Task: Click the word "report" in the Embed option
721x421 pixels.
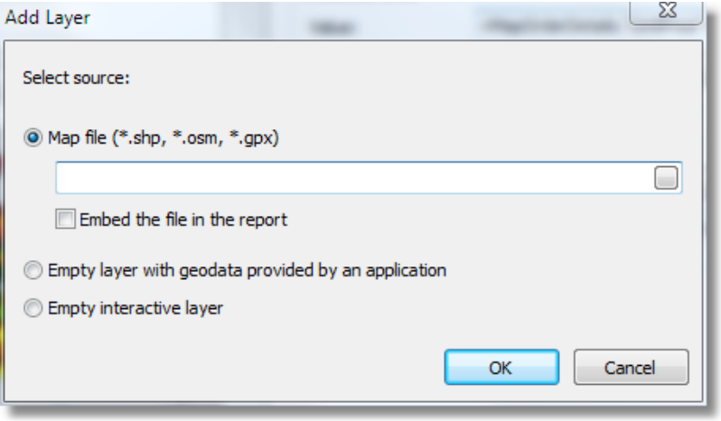Action: point(265,219)
